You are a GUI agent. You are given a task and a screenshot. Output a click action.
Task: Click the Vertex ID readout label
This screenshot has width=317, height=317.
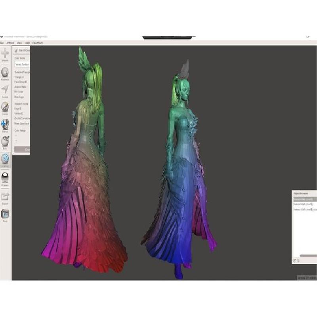[19, 113]
